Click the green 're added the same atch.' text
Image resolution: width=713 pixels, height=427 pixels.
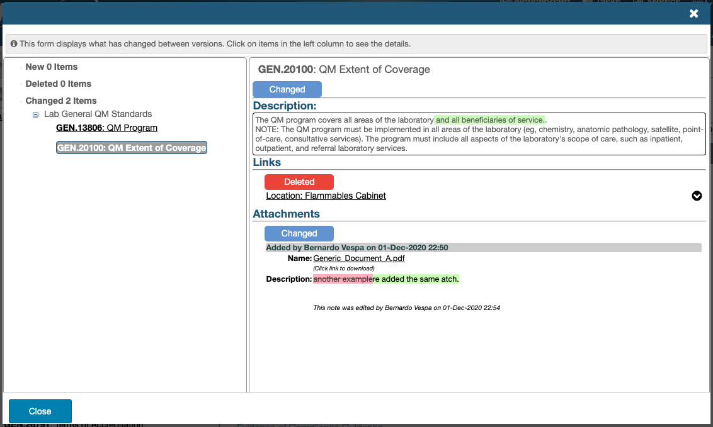tap(416, 279)
